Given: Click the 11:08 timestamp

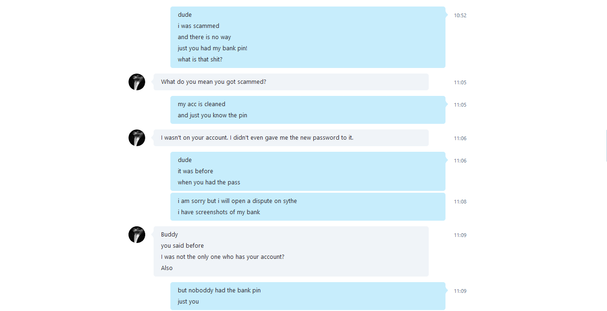Looking at the screenshot, I should 460,202.
